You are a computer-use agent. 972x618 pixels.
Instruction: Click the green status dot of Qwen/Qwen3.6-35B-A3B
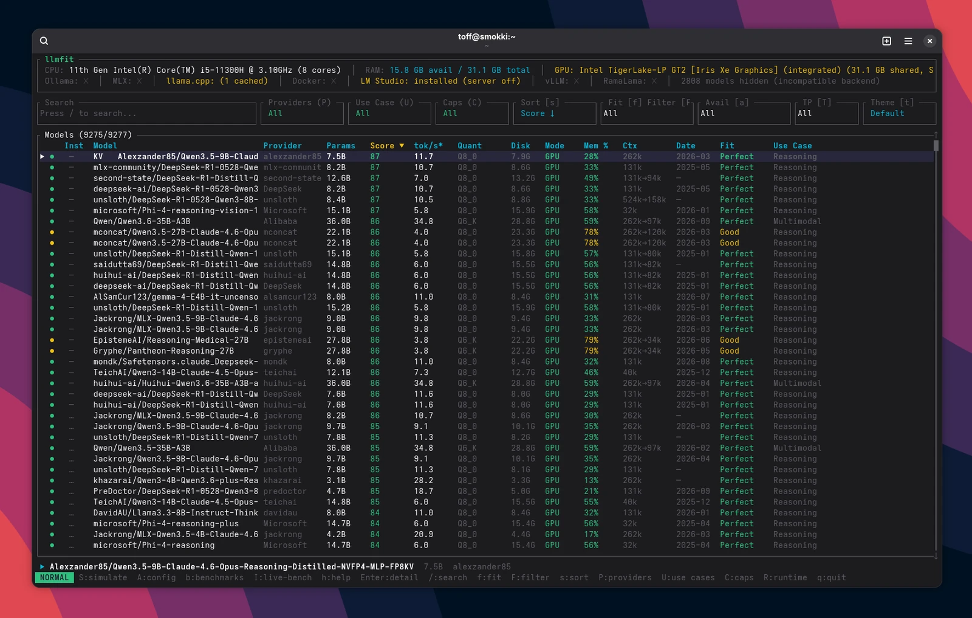tap(52, 222)
